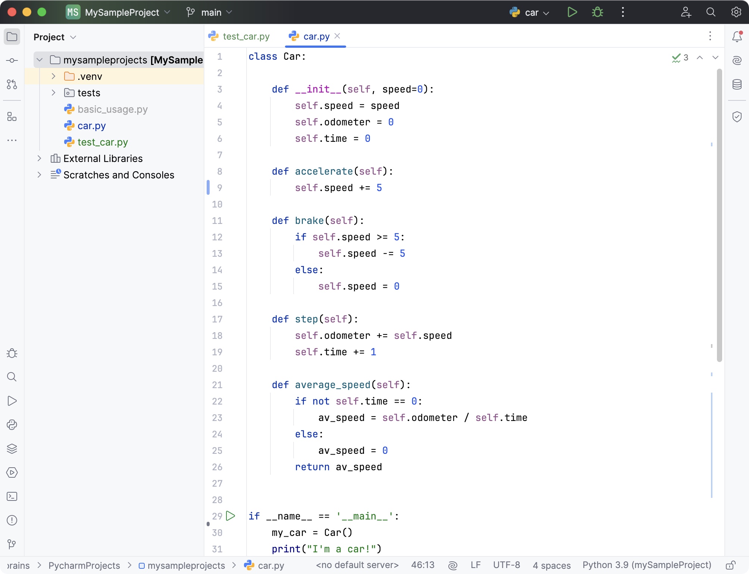The height and width of the screenshot is (574, 749).
Task: Toggle the read-only lock in the status bar
Action: [x=730, y=565]
